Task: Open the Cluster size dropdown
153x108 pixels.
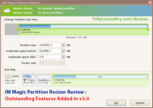Action: point(63,63)
